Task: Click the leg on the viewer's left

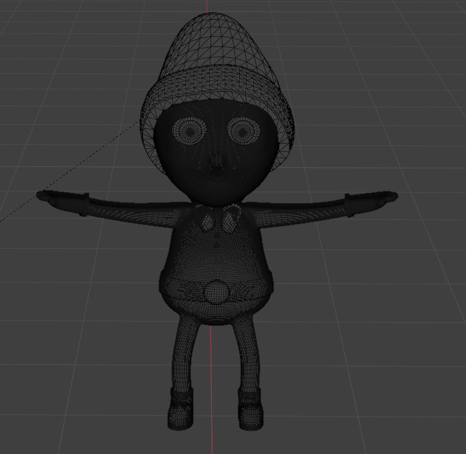Action: (184, 355)
